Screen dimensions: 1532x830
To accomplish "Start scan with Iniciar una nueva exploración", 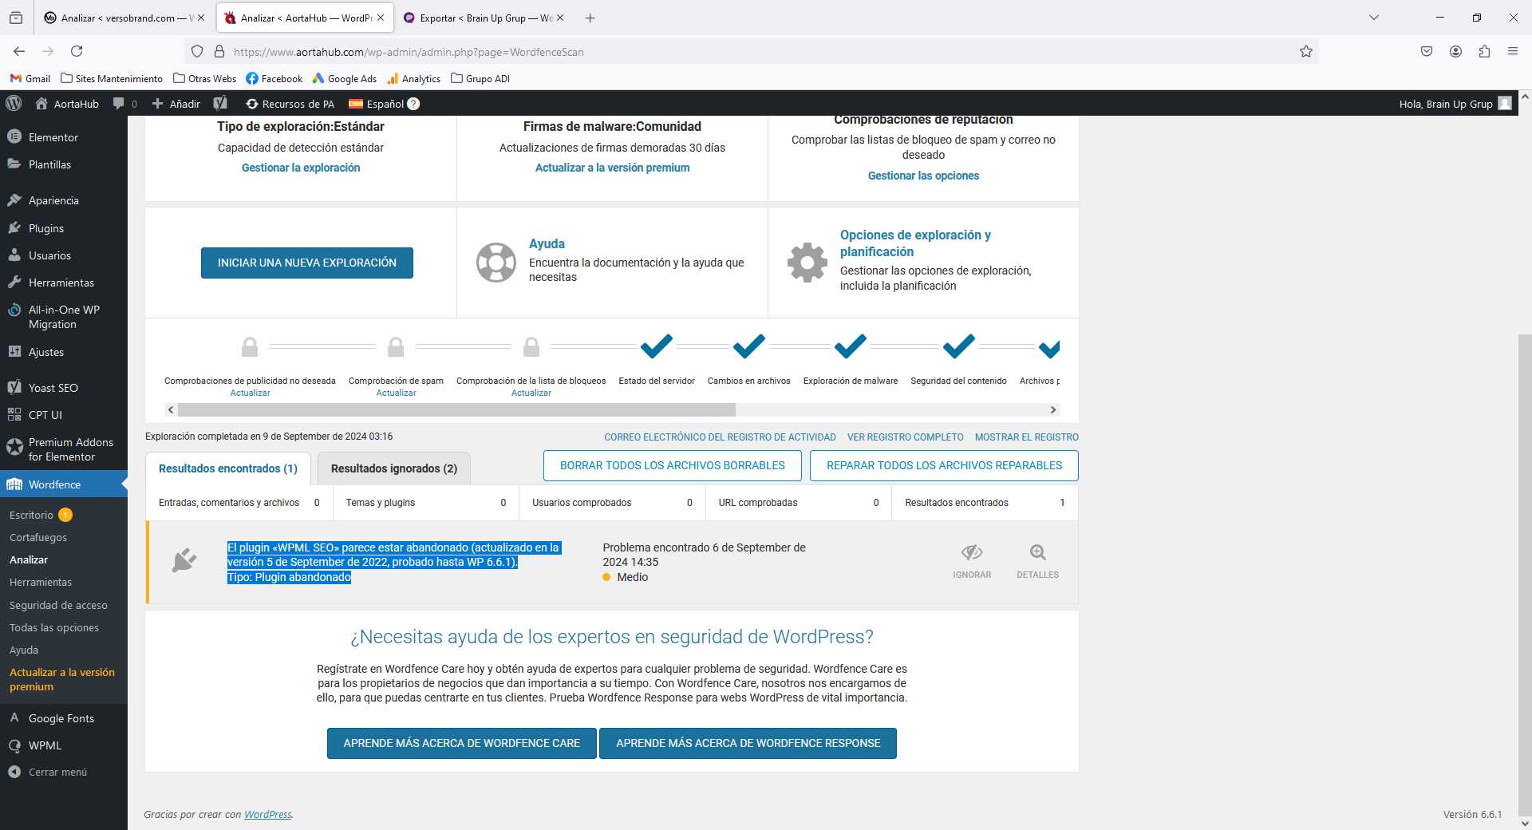I will (x=307, y=263).
